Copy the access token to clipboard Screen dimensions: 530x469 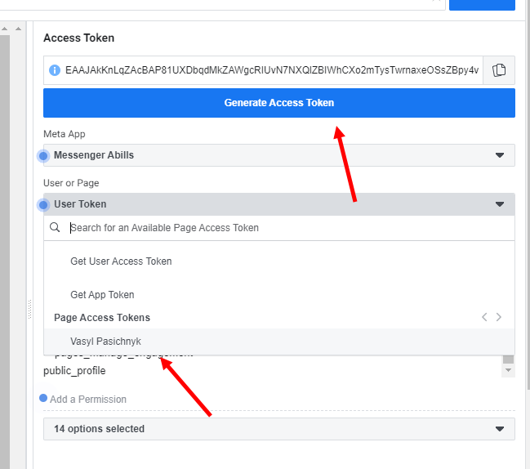pyautogui.click(x=499, y=70)
